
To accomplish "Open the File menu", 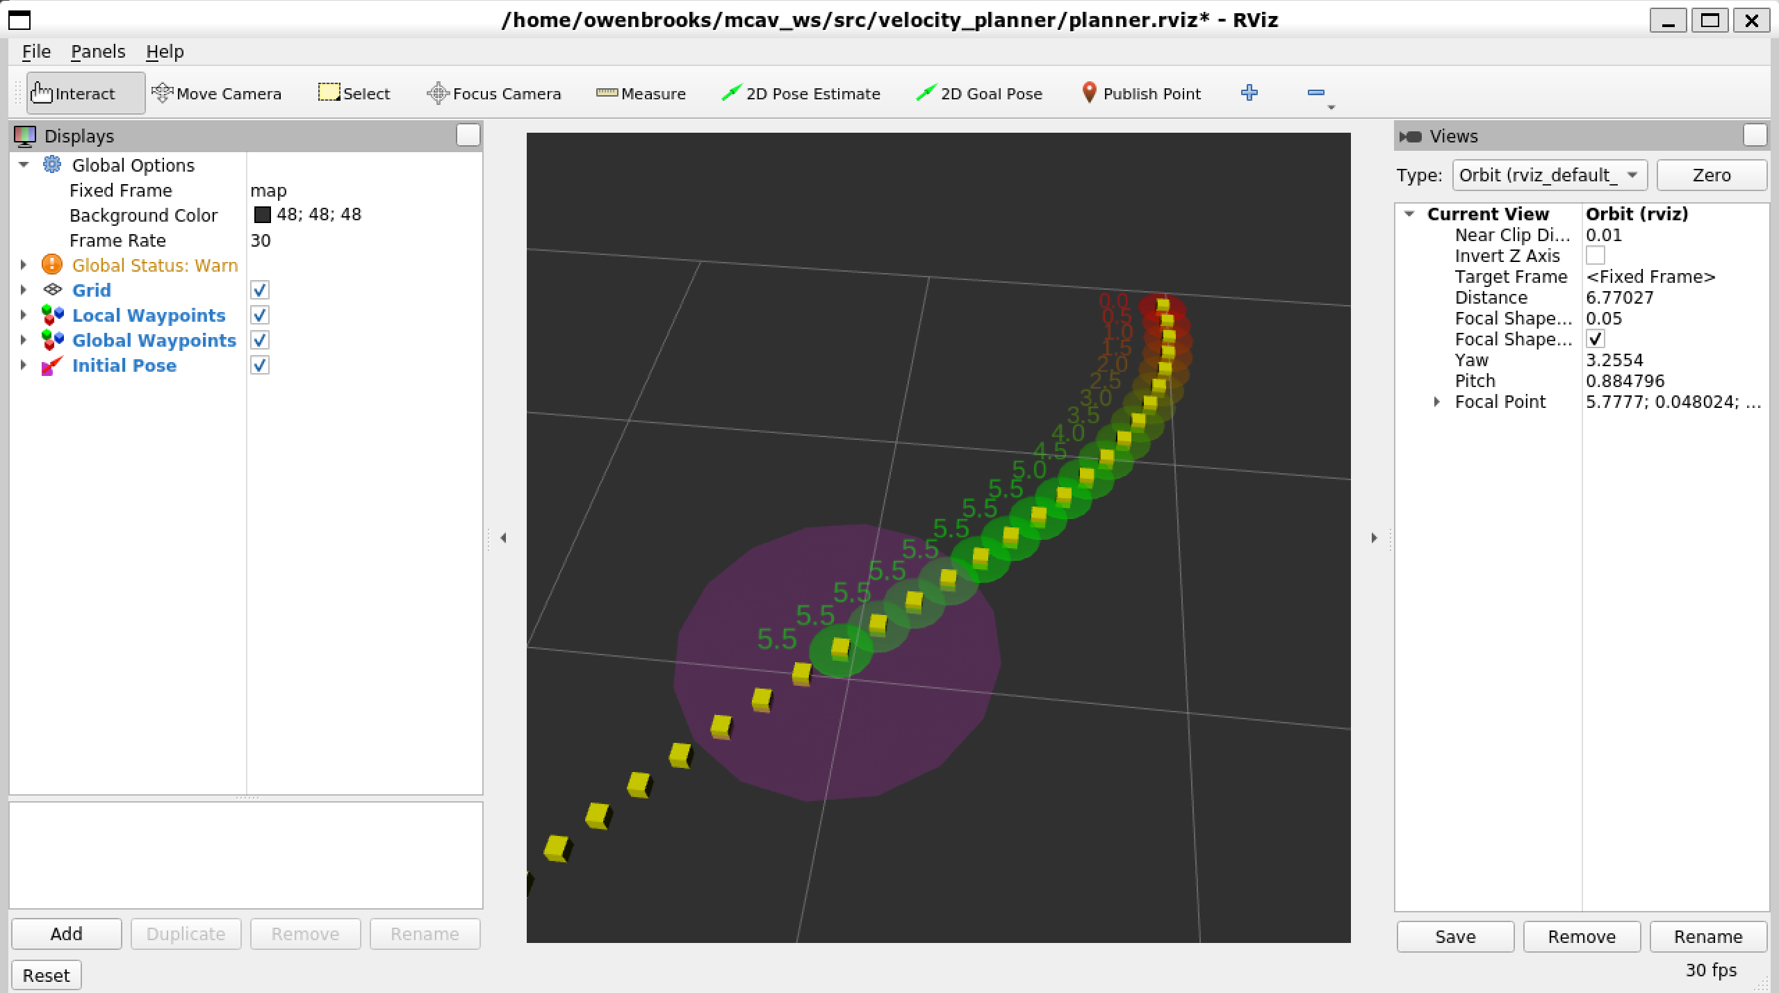I will (36, 51).
